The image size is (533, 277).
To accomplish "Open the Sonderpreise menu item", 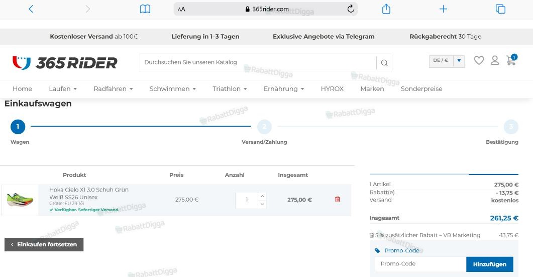I will click(421, 89).
